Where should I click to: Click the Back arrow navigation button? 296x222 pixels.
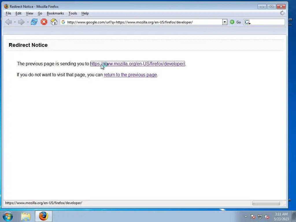[8, 22]
